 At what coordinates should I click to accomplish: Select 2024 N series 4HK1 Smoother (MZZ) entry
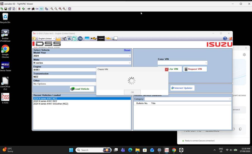coord(82,104)
